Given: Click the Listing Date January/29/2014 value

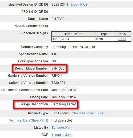Looking at the screenshot, I should (x=63, y=97).
